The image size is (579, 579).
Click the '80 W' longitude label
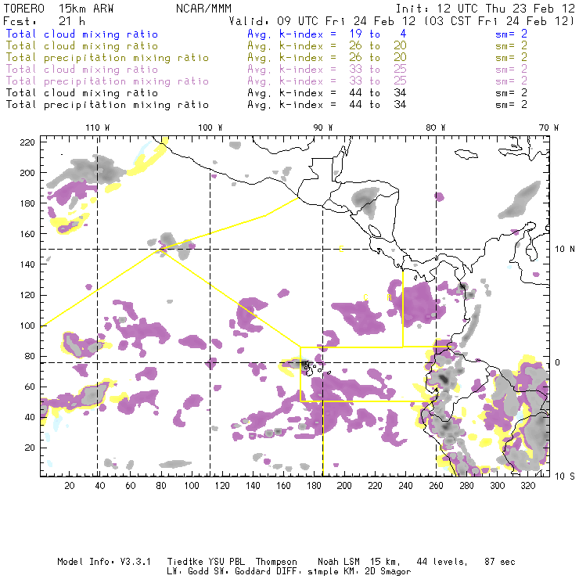coord(436,128)
